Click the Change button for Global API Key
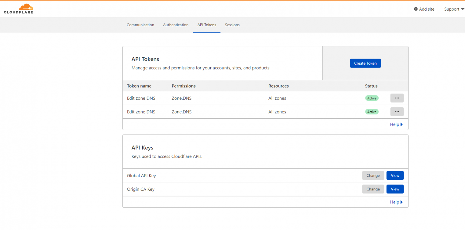The height and width of the screenshot is (230, 465). click(x=373, y=175)
